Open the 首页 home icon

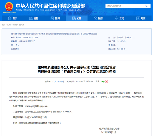(x=9, y=18)
